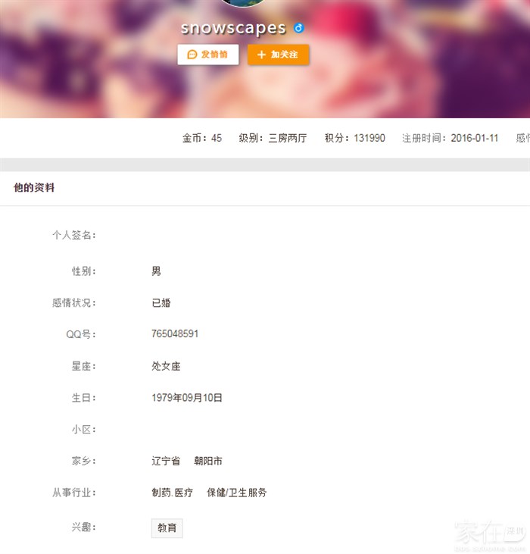Follow the user with 加关注
Viewport: 530px width, 554px height.
pyautogui.click(x=278, y=55)
